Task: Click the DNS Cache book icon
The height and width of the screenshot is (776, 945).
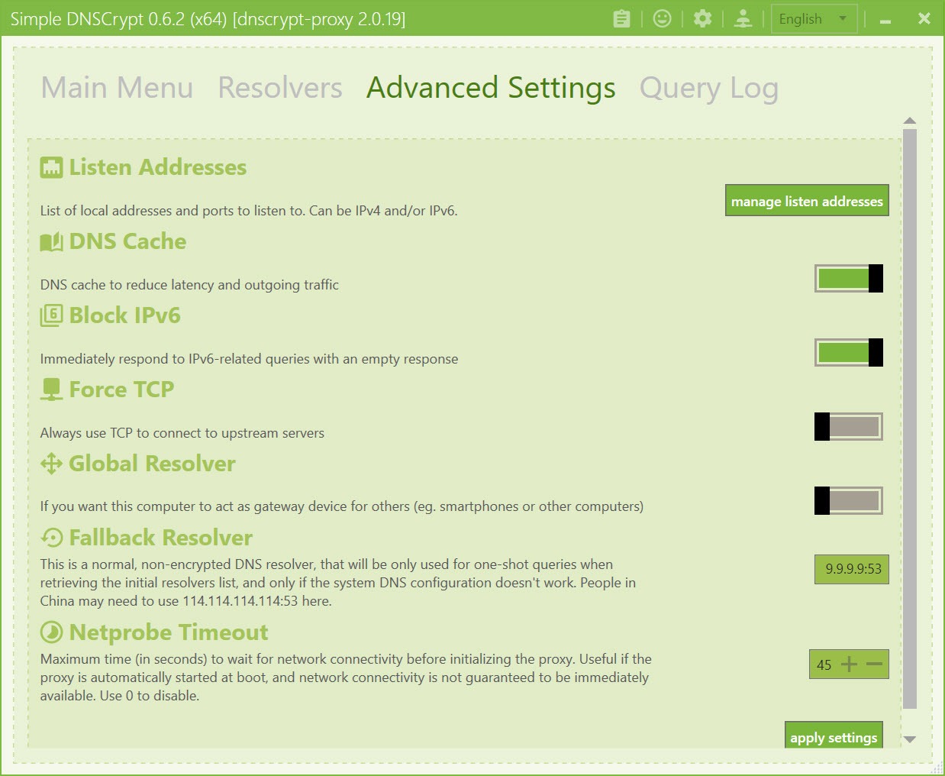Action: [x=51, y=241]
